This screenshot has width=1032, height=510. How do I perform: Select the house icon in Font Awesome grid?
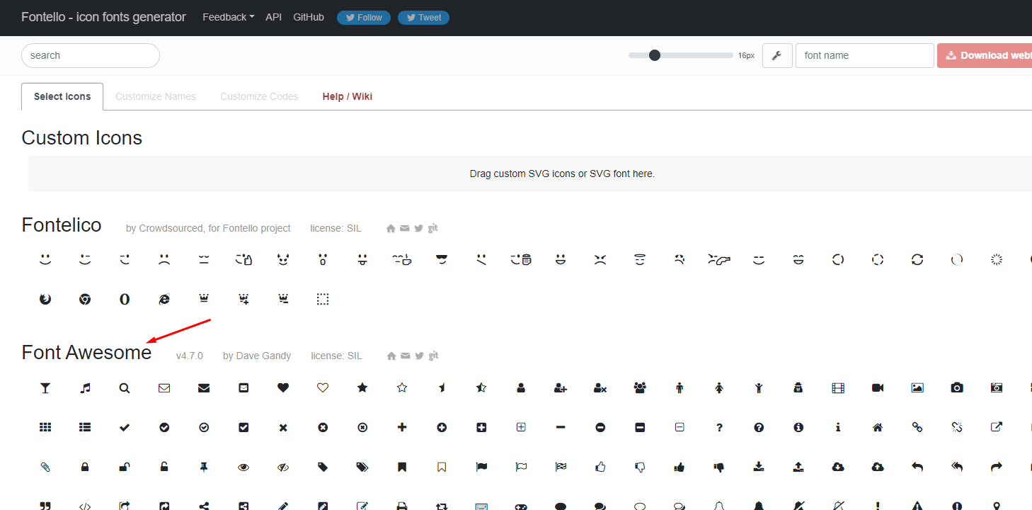pyautogui.click(x=878, y=427)
